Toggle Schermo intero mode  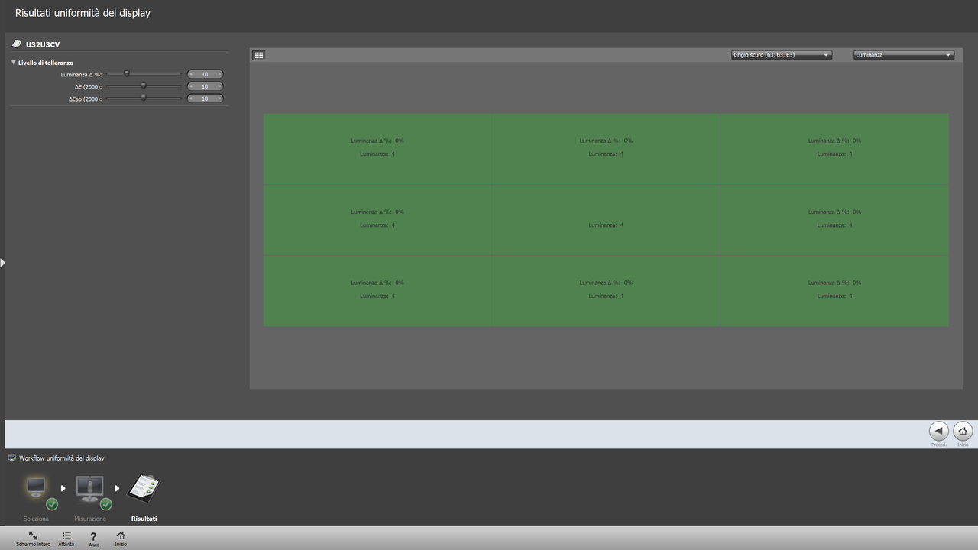tap(33, 539)
